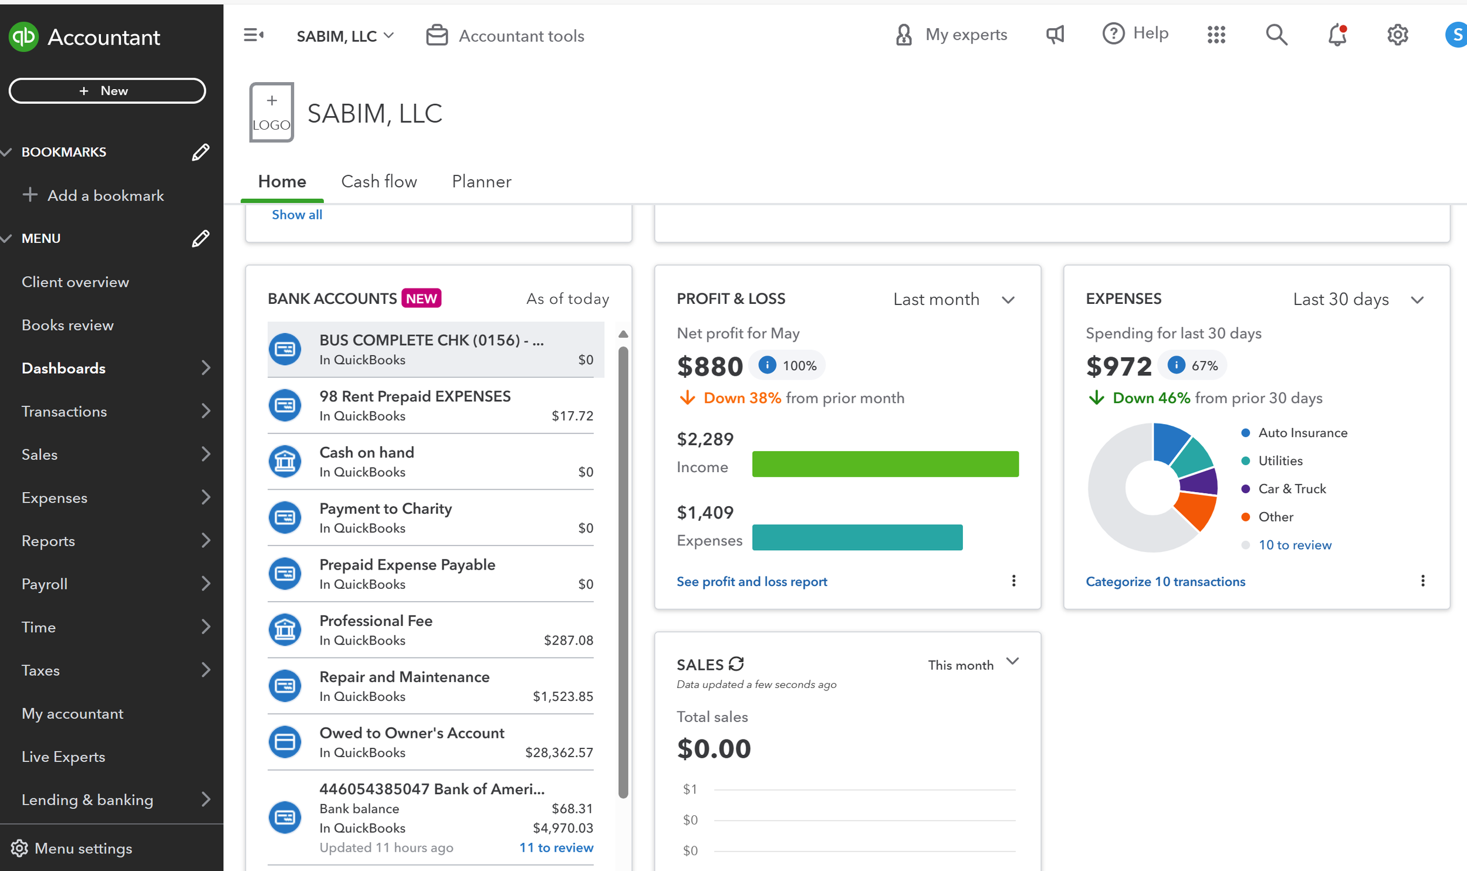Refresh the Sales widget data
This screenshot has height=871, width=1467.
737,664
